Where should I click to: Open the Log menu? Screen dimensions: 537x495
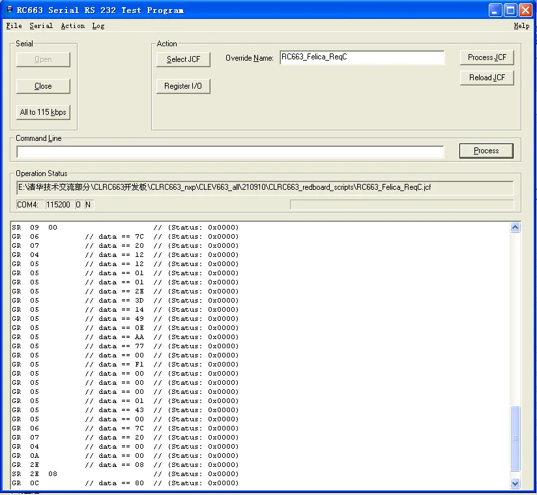tap(98, 25)
